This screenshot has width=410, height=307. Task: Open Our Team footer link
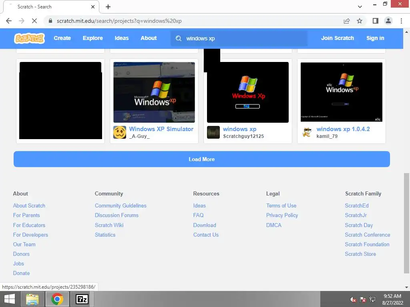coord(24,244)
